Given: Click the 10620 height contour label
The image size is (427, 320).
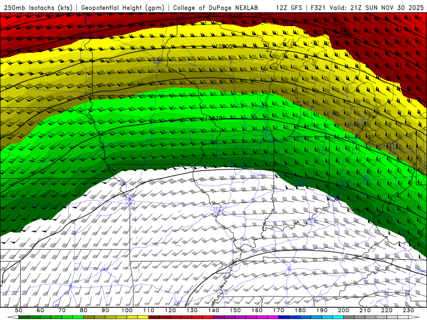Looking at the screenshot, I should (x=213, y=118).
